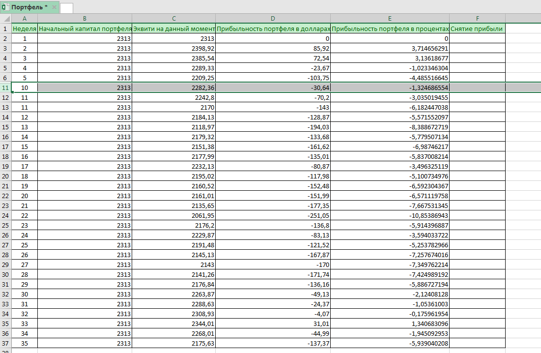This screenshot has width=541, height=353.
Task: Select column D header
Action: click(273, 19)
